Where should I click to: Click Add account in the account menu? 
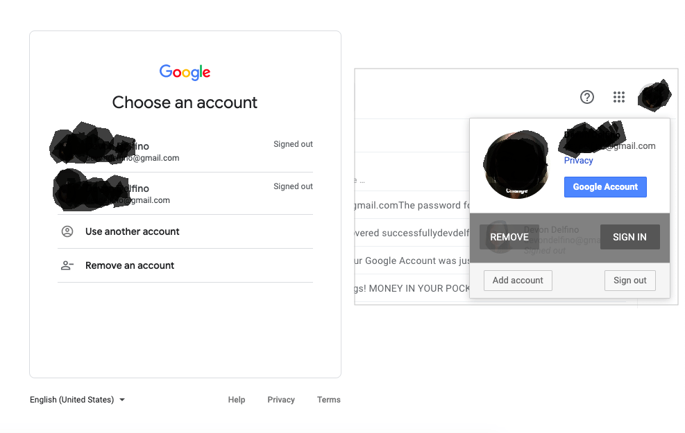coord(518,281)
